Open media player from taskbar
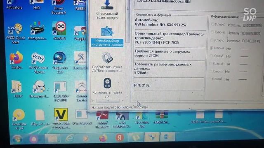The image size is (264, 148). [86, 138]
